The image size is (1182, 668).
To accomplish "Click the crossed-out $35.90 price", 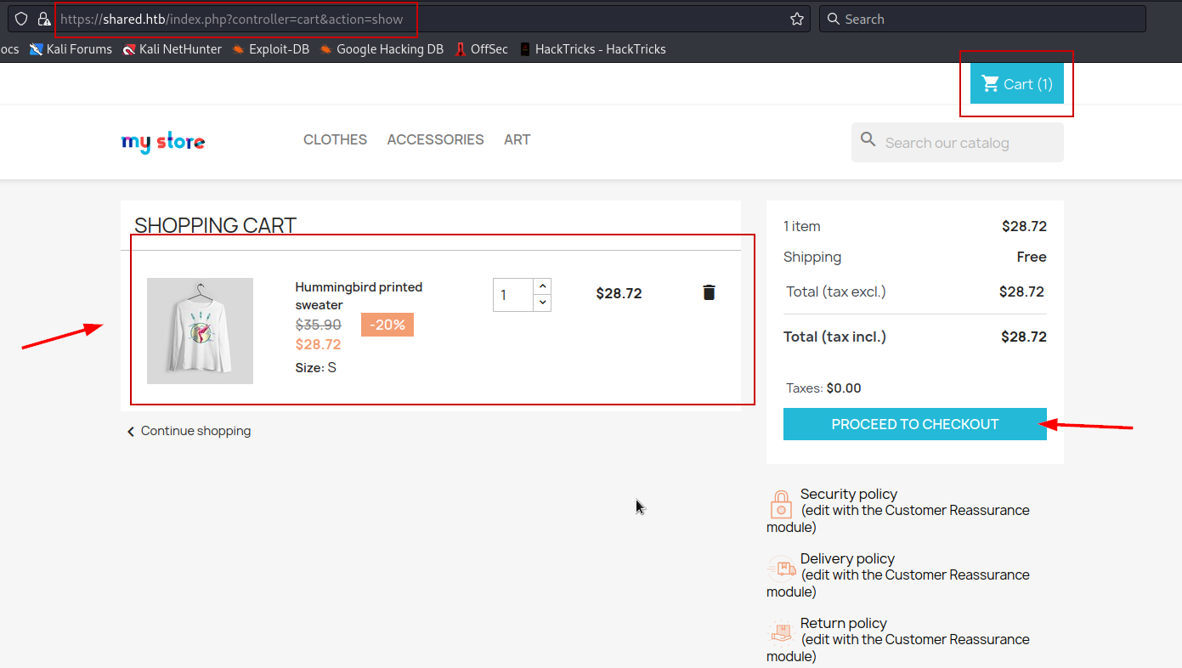I will (x=319, y=325).
